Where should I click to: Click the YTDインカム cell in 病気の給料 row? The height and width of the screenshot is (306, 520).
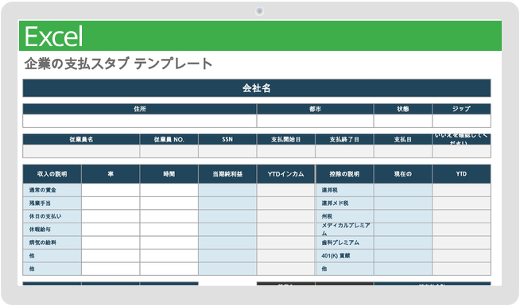[x=286, y=242]
